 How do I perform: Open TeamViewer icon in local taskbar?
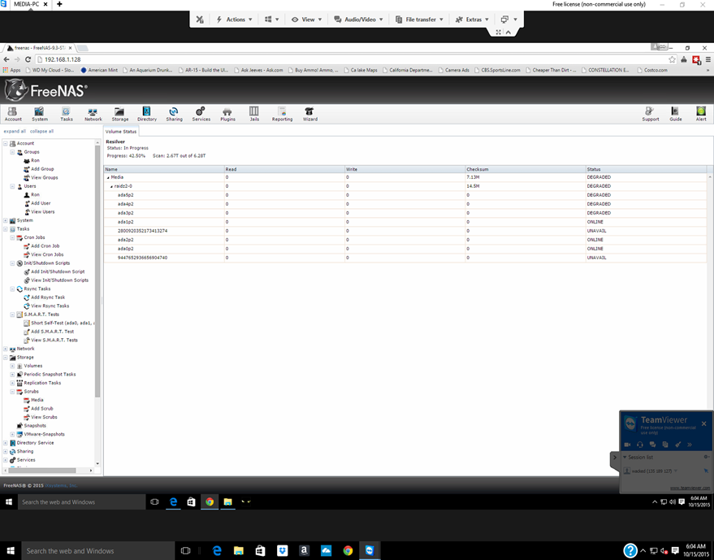coord(370,550)
